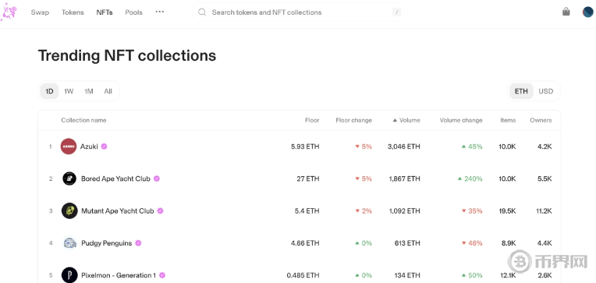This screenshot has width=596, height=283.
Task: Click Pixelmon Generation 1 logo
Action: pos(69,275)
